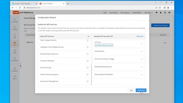Open the apps grid icon
The width and height of the screenshot is (183, 103).
[x=165, y=13]
